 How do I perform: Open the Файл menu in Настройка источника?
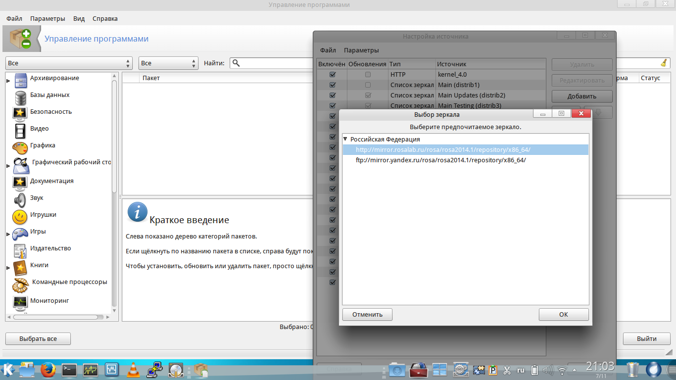pos(328,50)
